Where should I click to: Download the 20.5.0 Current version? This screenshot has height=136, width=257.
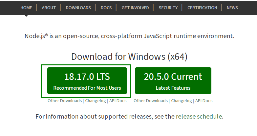pyautogui.click(x=173, y=80)
